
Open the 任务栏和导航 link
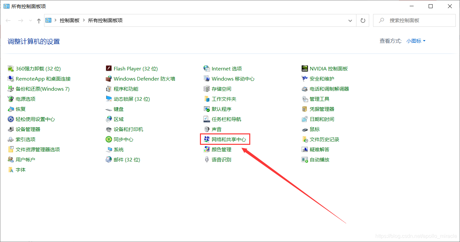(x=226, y=119)
